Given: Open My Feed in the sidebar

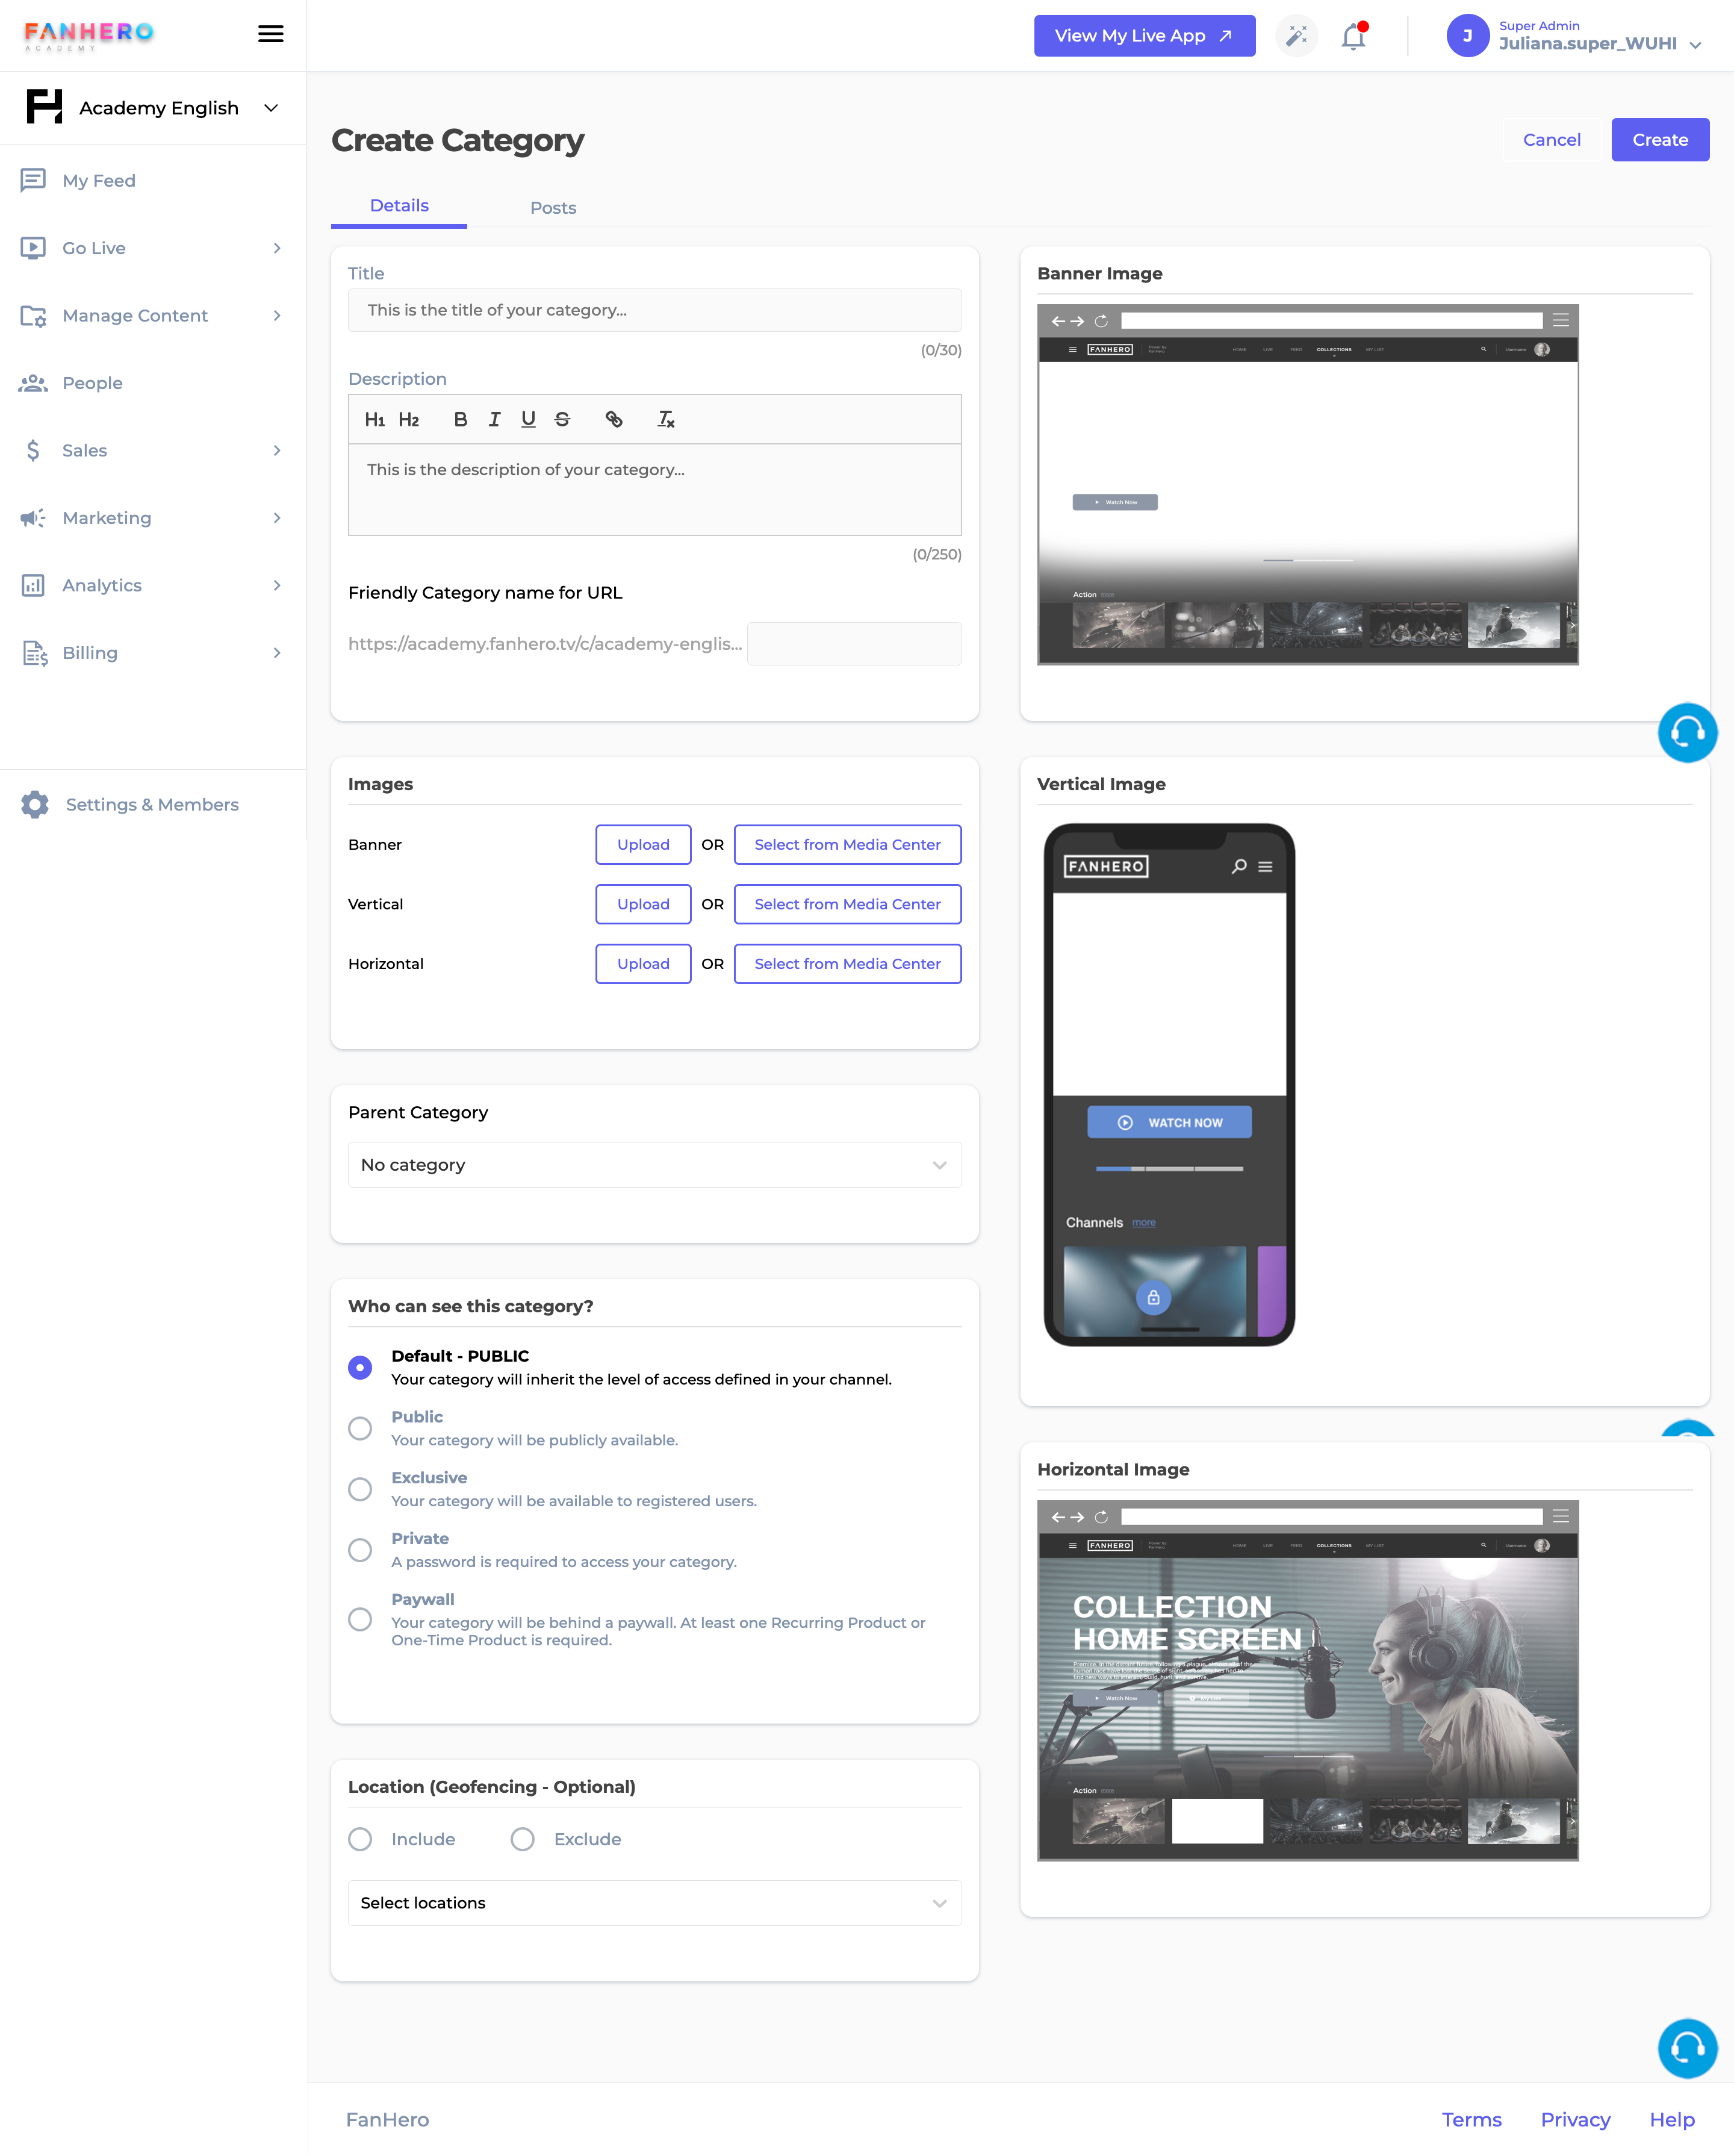Looking at the screenshot, I should [98, 181].
